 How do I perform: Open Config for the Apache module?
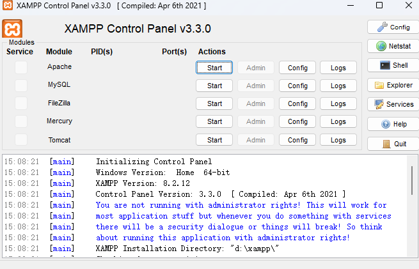coord(297,68)
